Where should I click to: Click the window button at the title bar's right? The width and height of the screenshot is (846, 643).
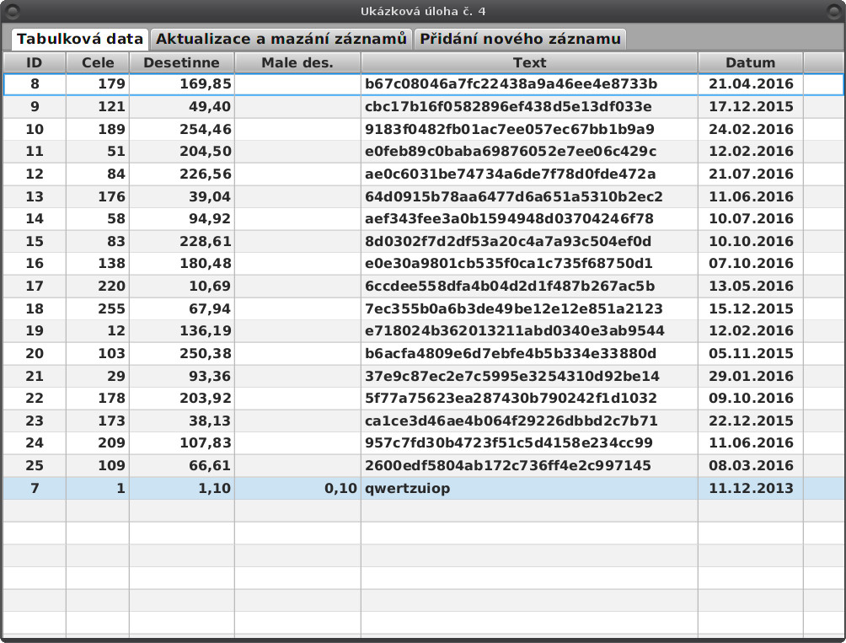pos(834,11)
